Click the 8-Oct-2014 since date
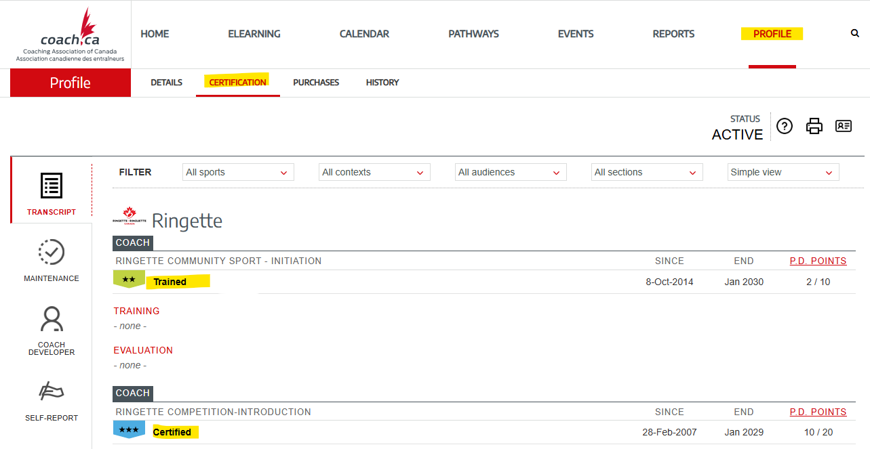Viewport: 870px width, 449px height. [669, 282]
